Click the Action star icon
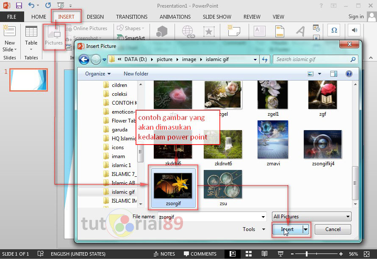The image size is (377, 259). coord(209,32)
